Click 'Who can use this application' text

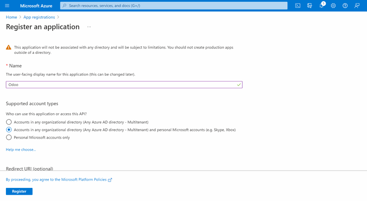[46, 114]
